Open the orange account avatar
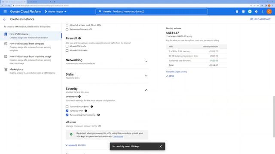This screenshot has width=275, height=154. point(269,12)
